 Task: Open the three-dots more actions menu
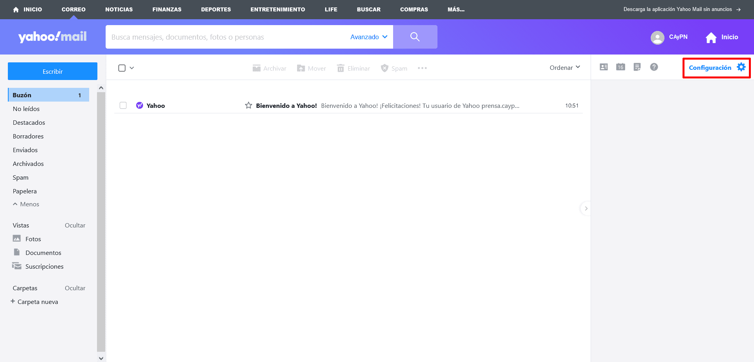click(422, 68)
